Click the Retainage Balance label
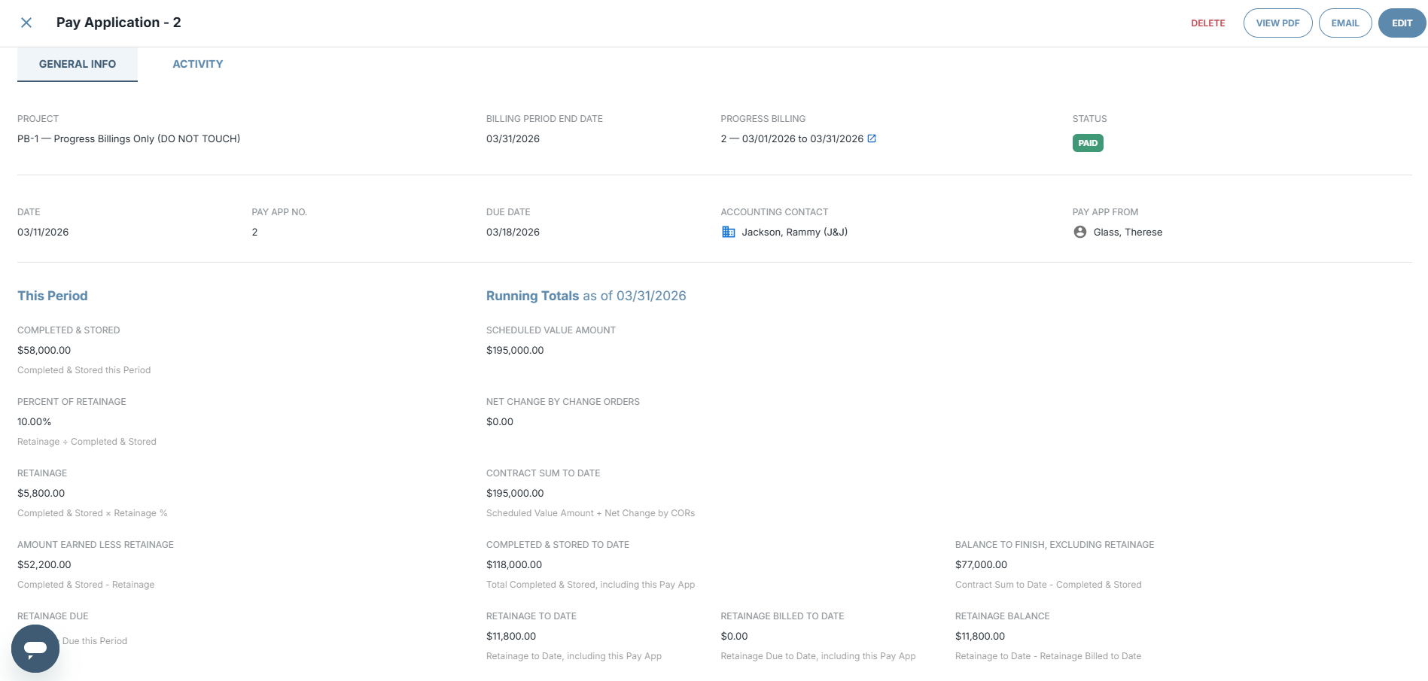Viewport: 1428px width, 681px height. (1002, 616)
